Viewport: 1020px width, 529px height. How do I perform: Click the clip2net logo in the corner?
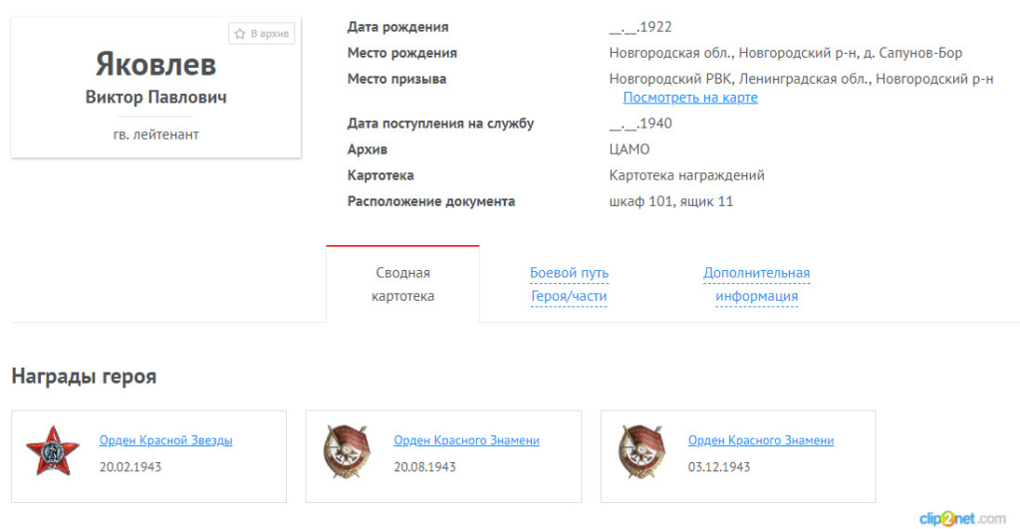pos(962,518)
